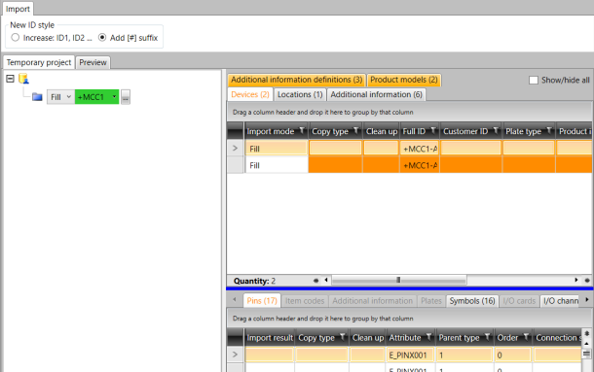
Task: Open the Fill import mode dropdown
Action: [x=60, y=97]
